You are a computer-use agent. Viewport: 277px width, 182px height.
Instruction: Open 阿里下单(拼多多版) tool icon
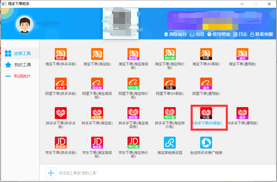[x=60, y=84]
